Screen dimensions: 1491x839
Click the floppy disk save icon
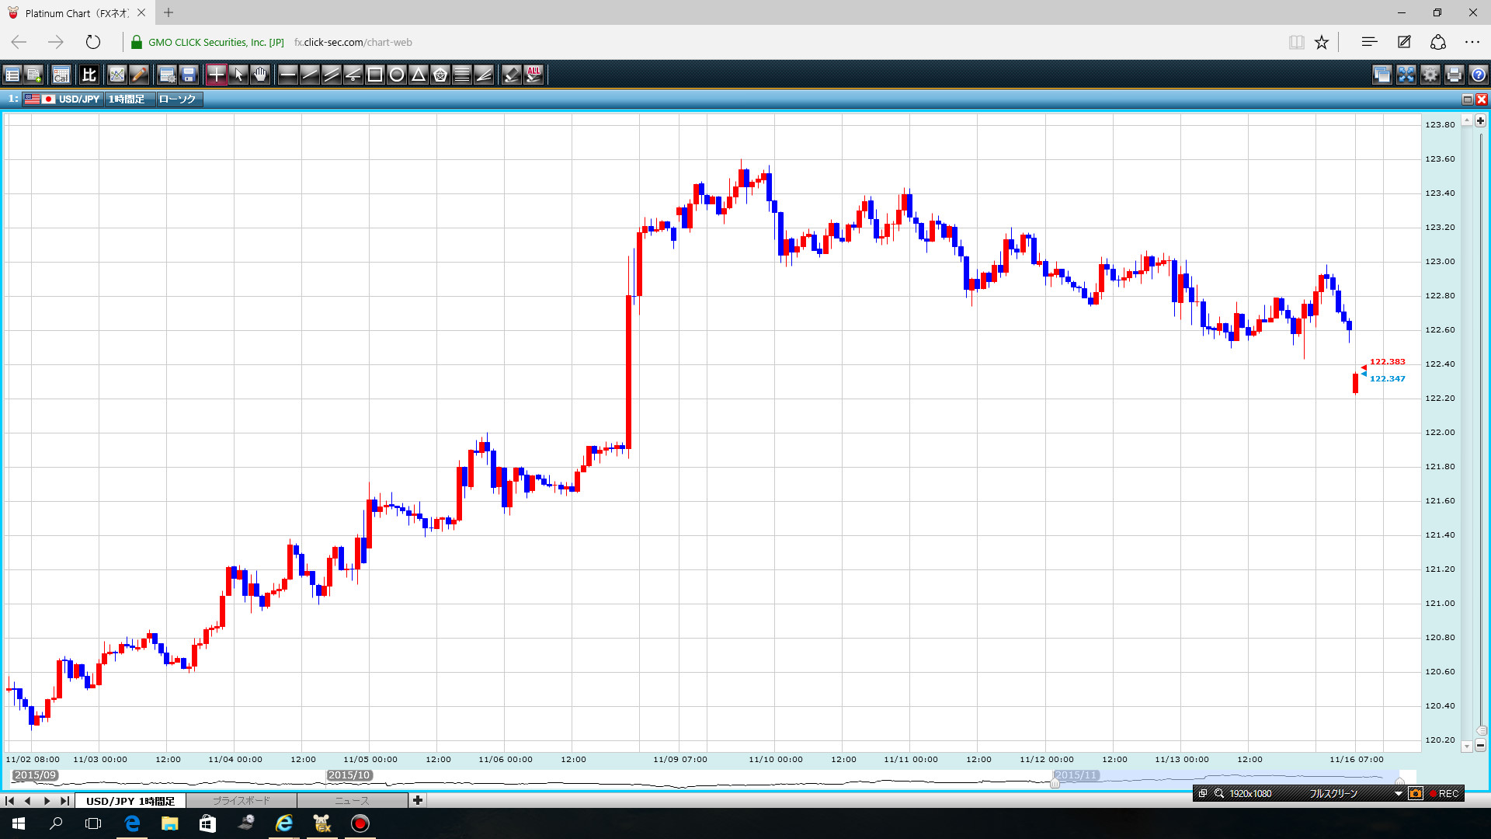189,75
